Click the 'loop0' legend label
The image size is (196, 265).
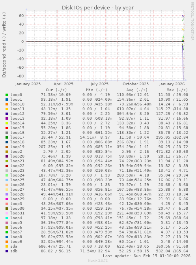16,95
